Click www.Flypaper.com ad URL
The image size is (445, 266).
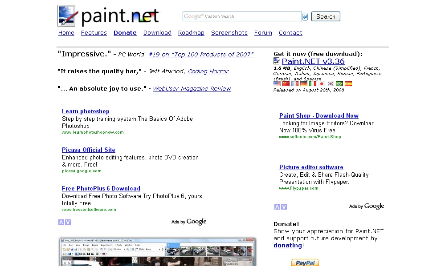tap(299, 188)
